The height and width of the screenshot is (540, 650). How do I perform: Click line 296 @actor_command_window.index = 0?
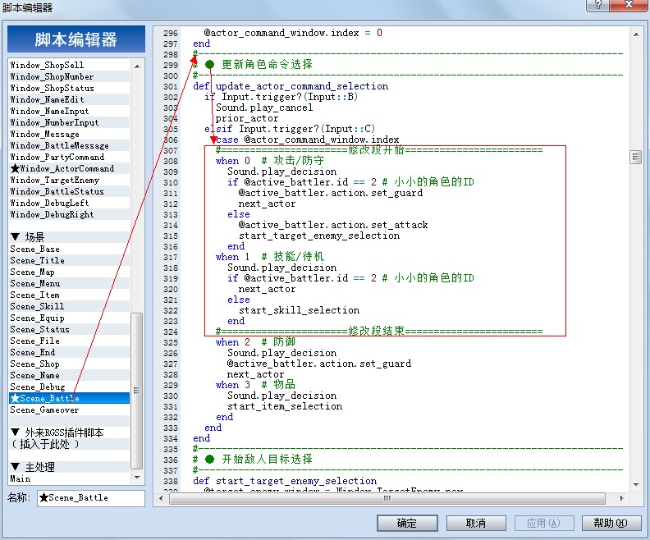pyautogui.click(x=293, y=33)
